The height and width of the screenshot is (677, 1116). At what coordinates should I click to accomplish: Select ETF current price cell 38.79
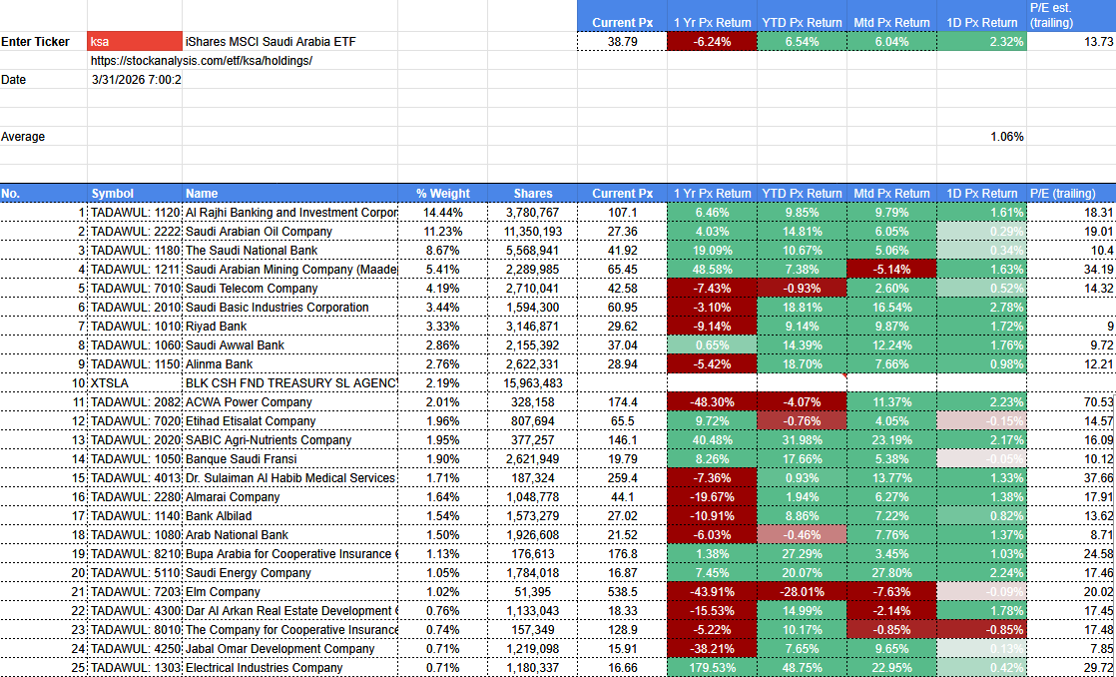click(x=622, y=41)
